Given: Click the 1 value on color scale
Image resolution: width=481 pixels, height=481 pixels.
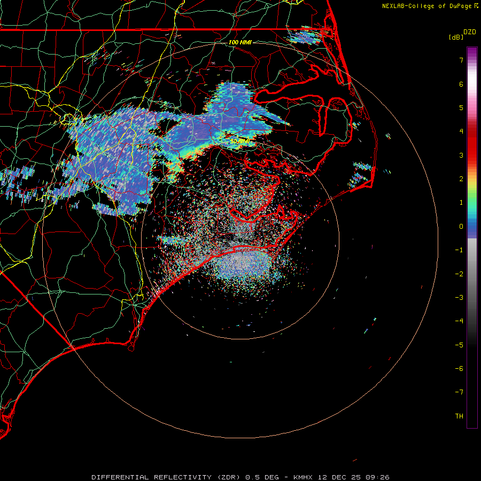Looking at the screenshot, I should coord(461,203).
